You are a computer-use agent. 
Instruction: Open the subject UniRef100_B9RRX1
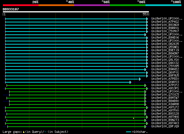(165, 28)
